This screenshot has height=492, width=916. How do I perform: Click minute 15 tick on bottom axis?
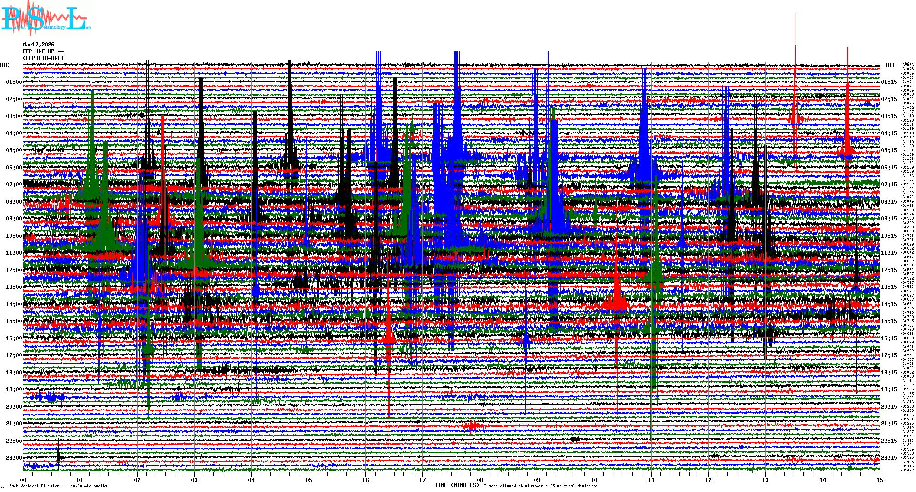(879, 480)
